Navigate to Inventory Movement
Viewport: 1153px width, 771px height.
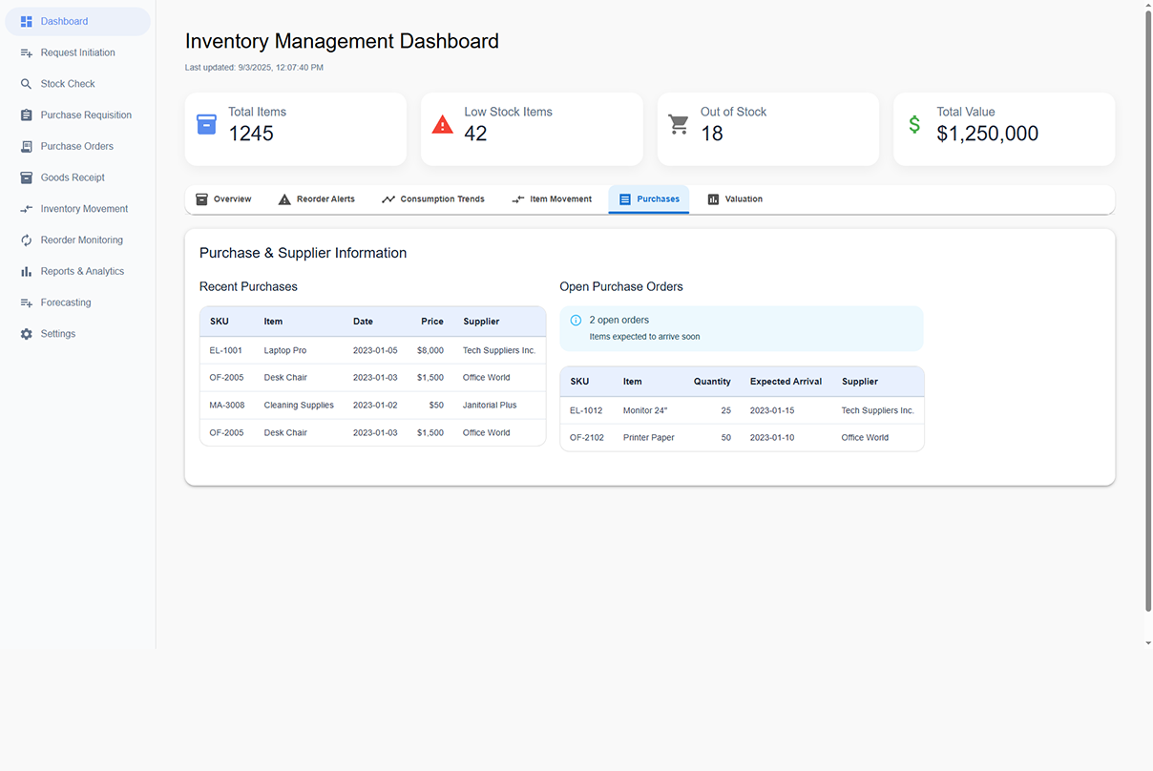click(x=78, y=209)
